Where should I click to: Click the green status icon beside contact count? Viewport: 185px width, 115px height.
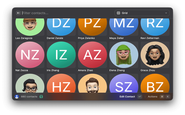coord(41,97)
